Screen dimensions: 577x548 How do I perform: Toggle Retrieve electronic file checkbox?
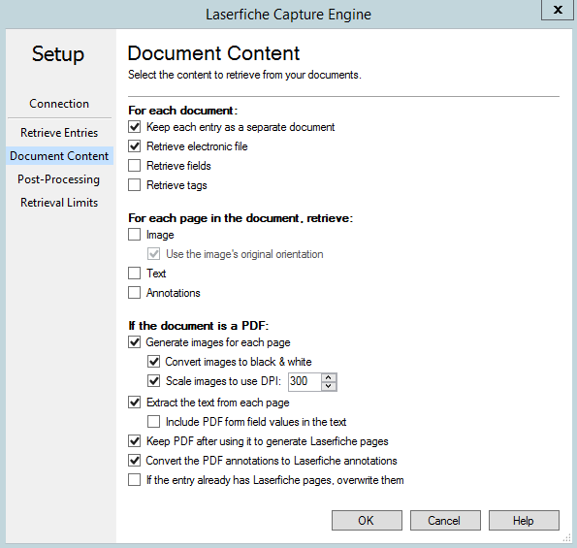135,146
